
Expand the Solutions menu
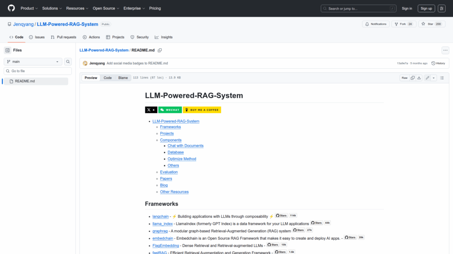(52, 8)
